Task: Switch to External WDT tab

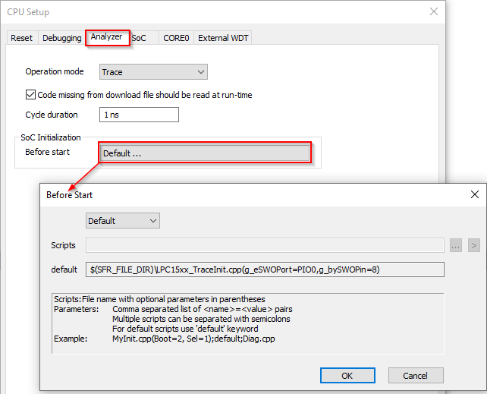Action: pyautogui.click(x=223, y=38)
